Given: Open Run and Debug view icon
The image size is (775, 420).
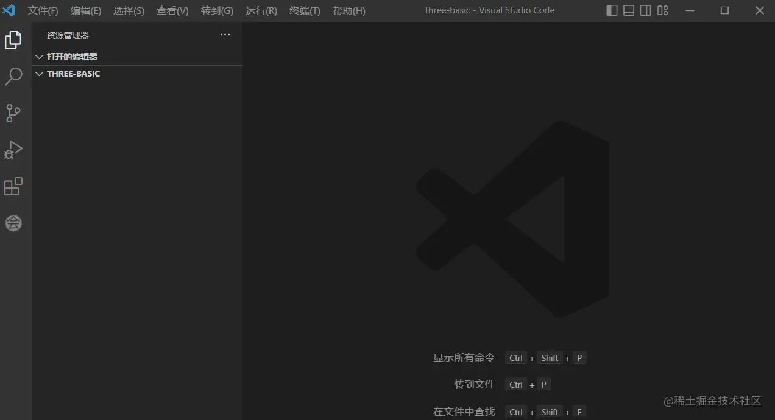Looking at the screenshot, I should [13, 150].
